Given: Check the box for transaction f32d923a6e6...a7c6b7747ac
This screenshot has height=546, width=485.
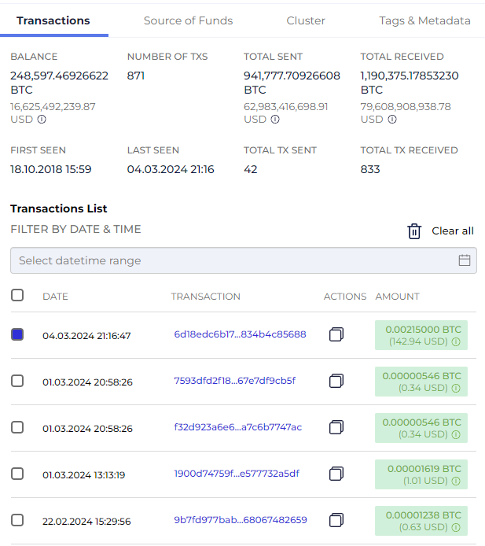Looking at the screenshot, I should pyautogui.click(x=17, y=427).
